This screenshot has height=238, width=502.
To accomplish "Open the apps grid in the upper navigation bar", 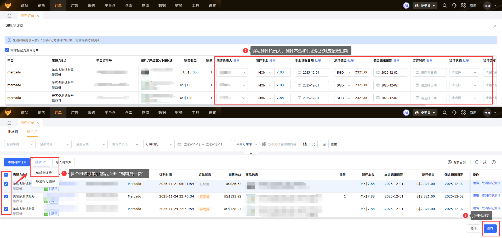I will (463, 5).
